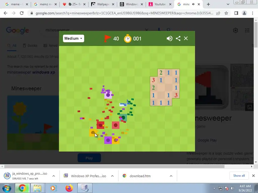Viewport: 258px width, 193px height.
Task: Open the Medium difficulty dropdown
Action: point(73,38)
